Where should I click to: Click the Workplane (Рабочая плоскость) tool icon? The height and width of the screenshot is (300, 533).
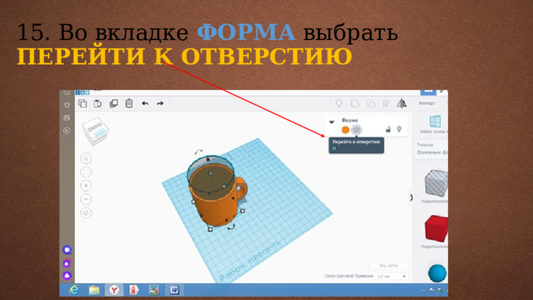435,122
